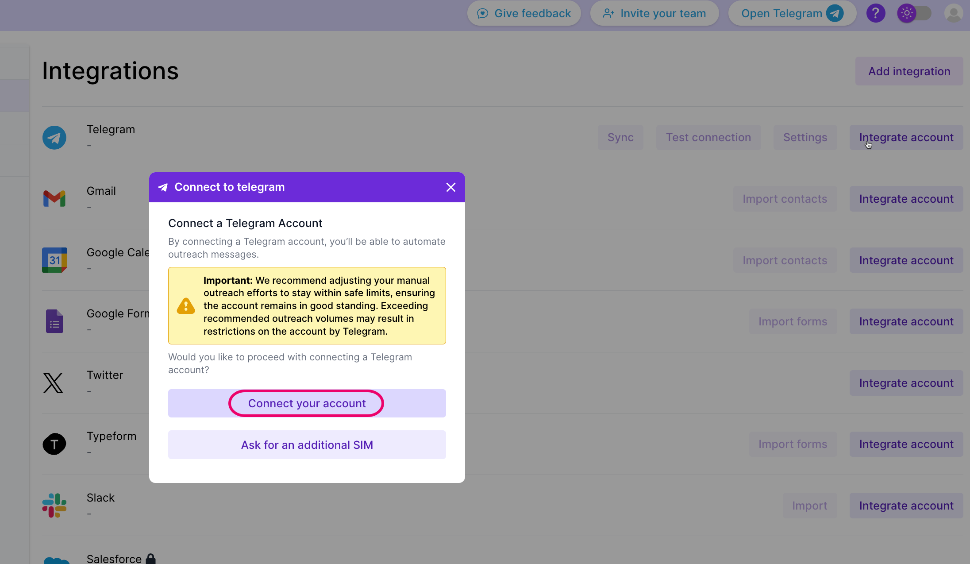Click Import forms in Google Forms row
Viewport: 970px width, 564px height.
pos(793,321)
